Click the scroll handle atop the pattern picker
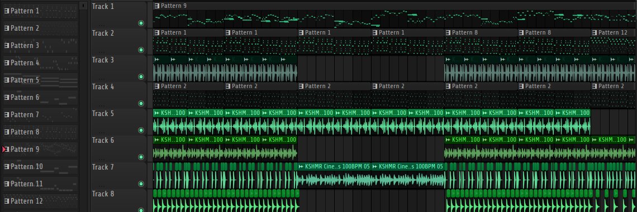The width and height of the screenshot is (637, 212). point(83,6)
